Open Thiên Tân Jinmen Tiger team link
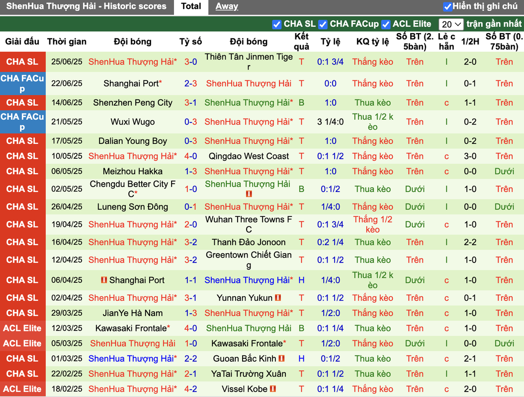Screen dimensions: 524x397 249,62
